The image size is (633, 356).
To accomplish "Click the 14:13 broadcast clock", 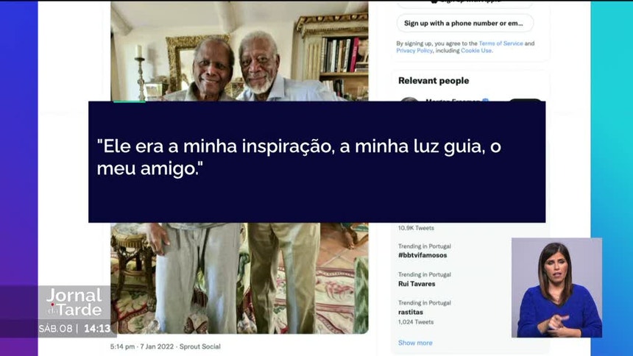I will (97, 329).
